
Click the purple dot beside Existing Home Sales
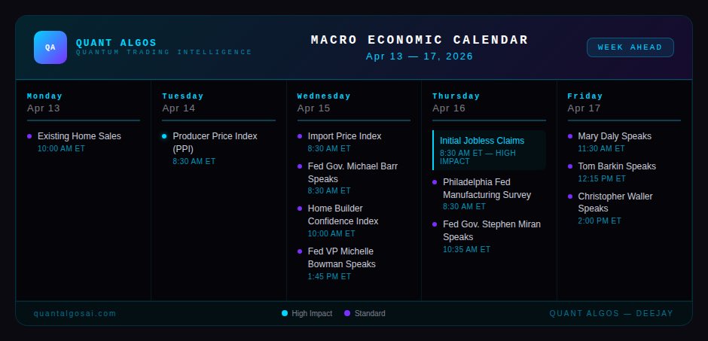coord(29,136)
